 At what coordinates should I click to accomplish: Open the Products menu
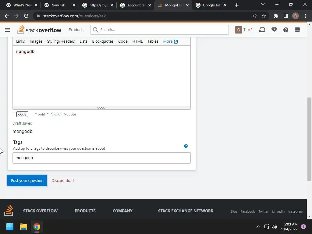click(x=76, y=30)
